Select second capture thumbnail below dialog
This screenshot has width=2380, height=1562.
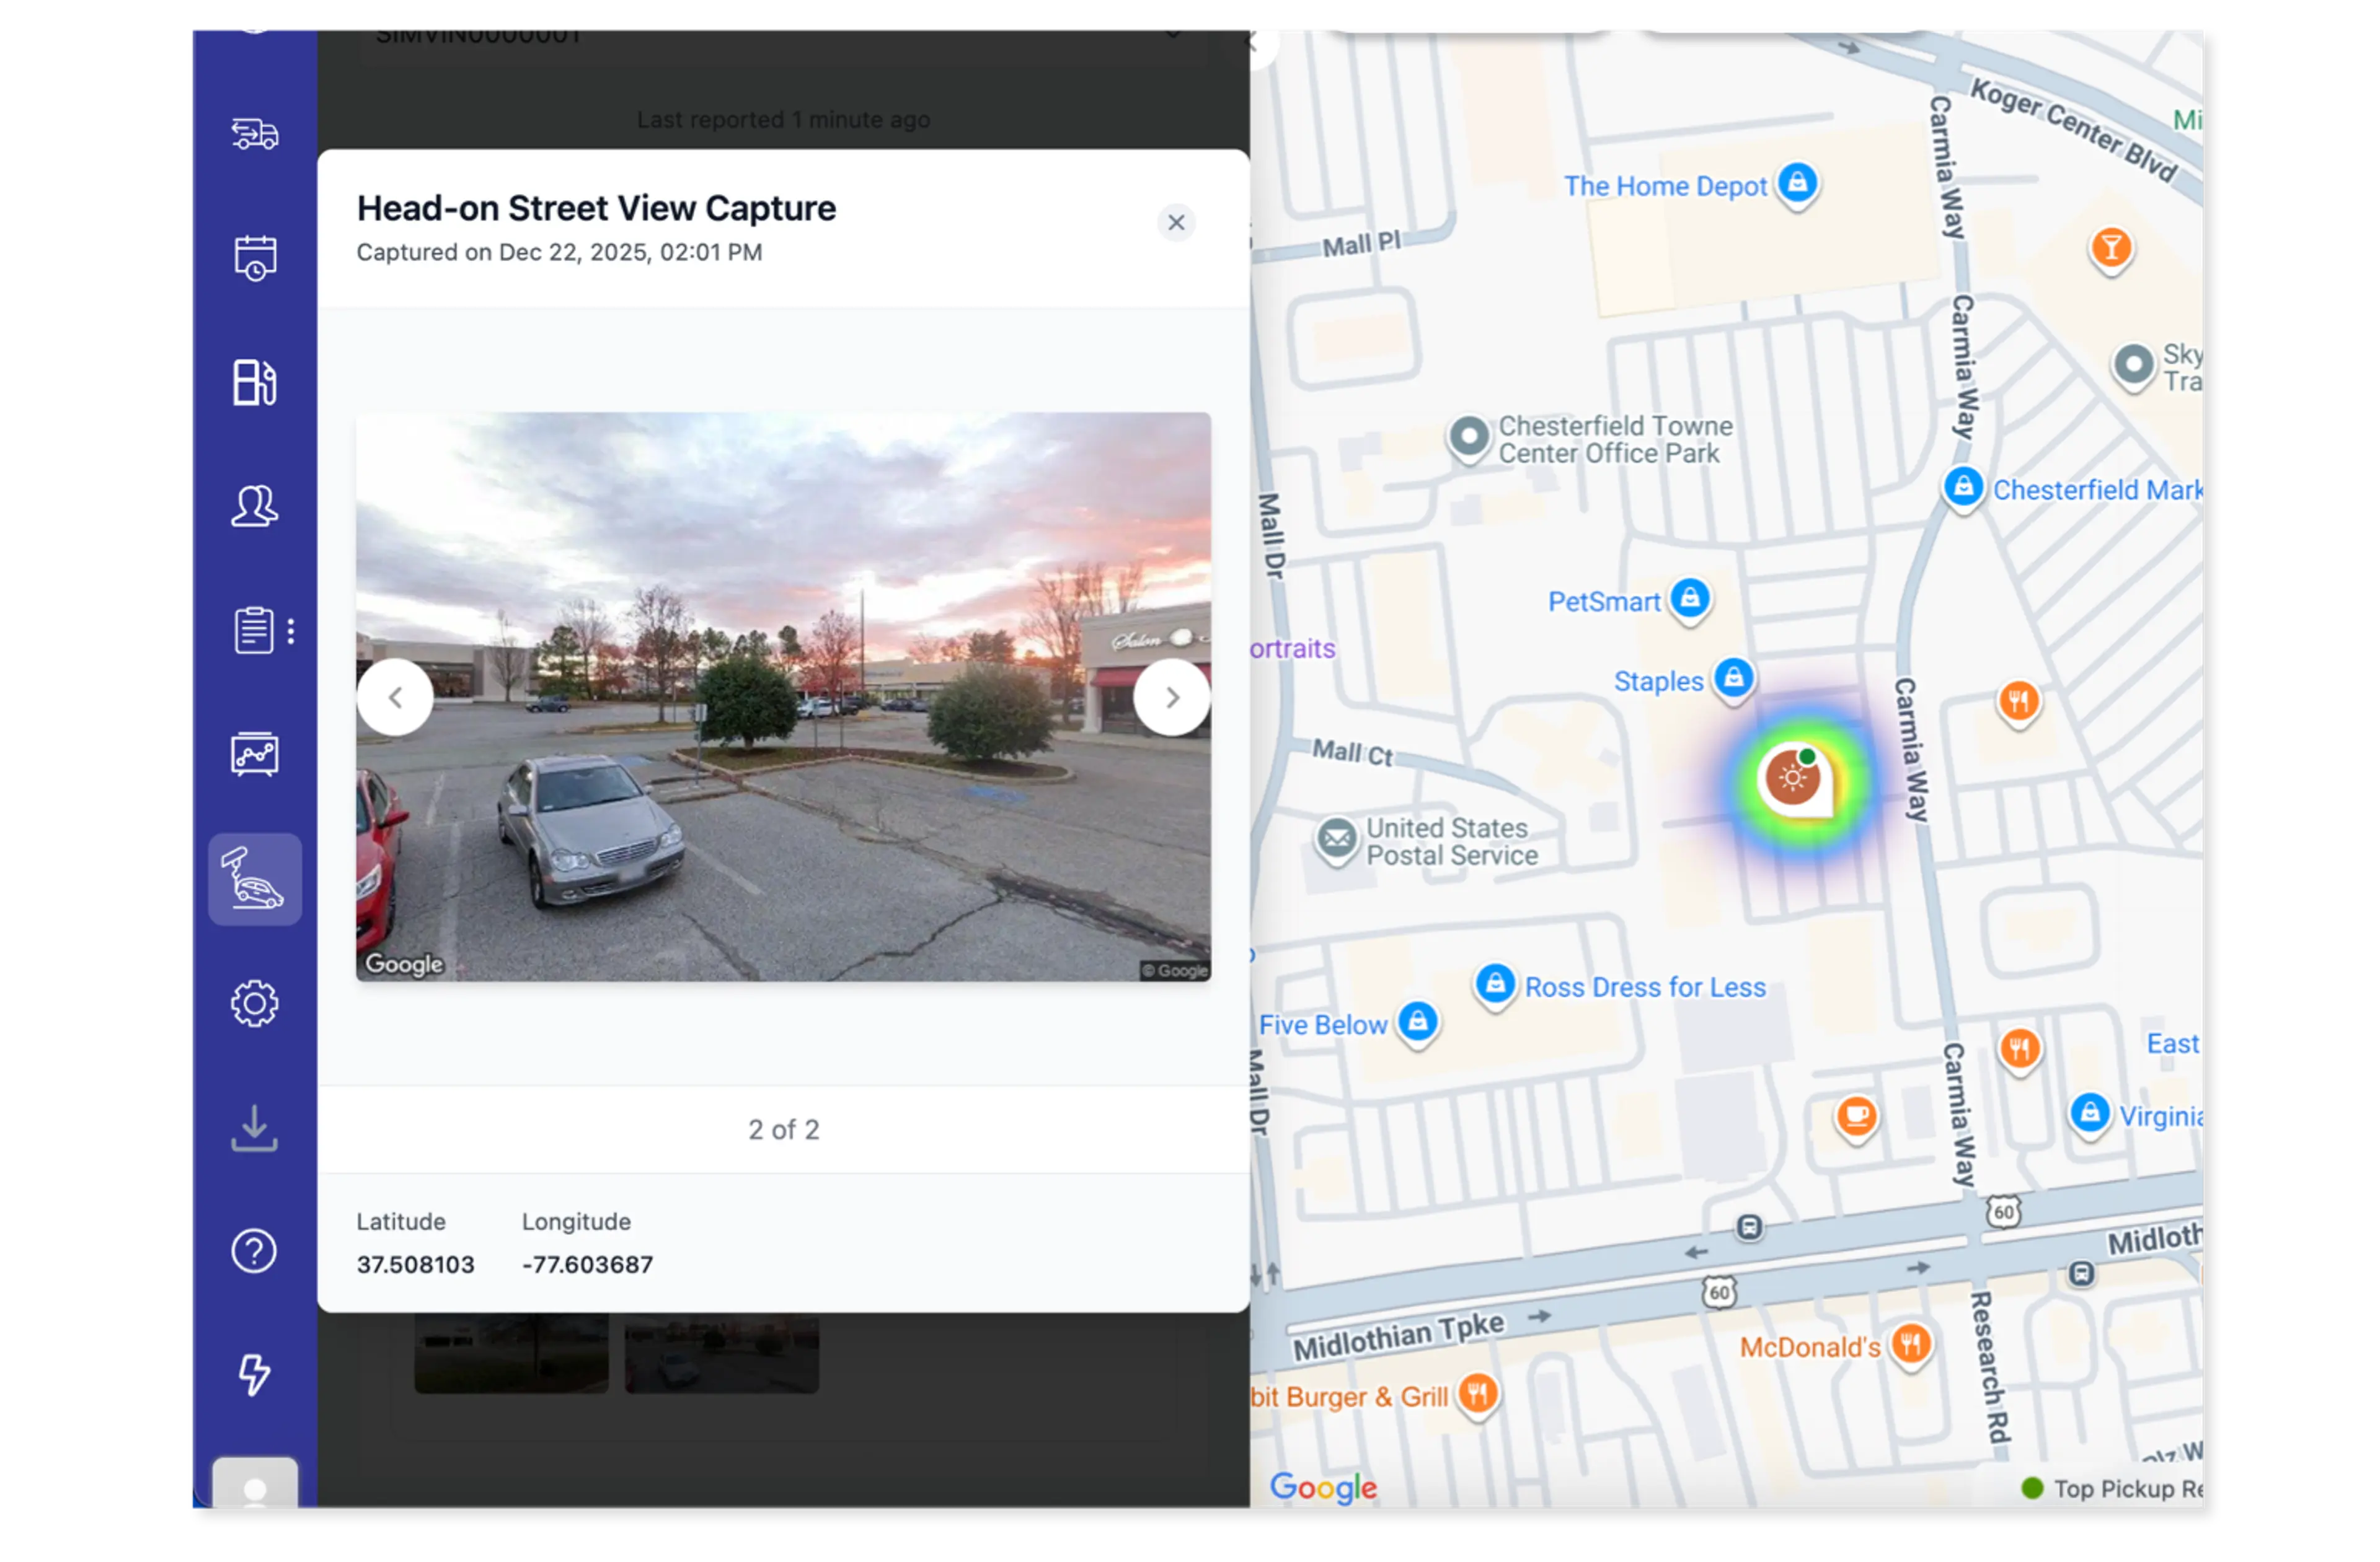(x=721, y=1354)
